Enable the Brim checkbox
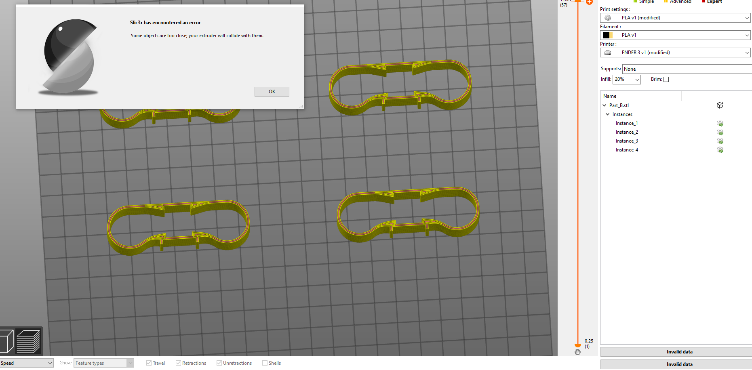The width and height of the screenshot is (752, 370). (666, 79)
